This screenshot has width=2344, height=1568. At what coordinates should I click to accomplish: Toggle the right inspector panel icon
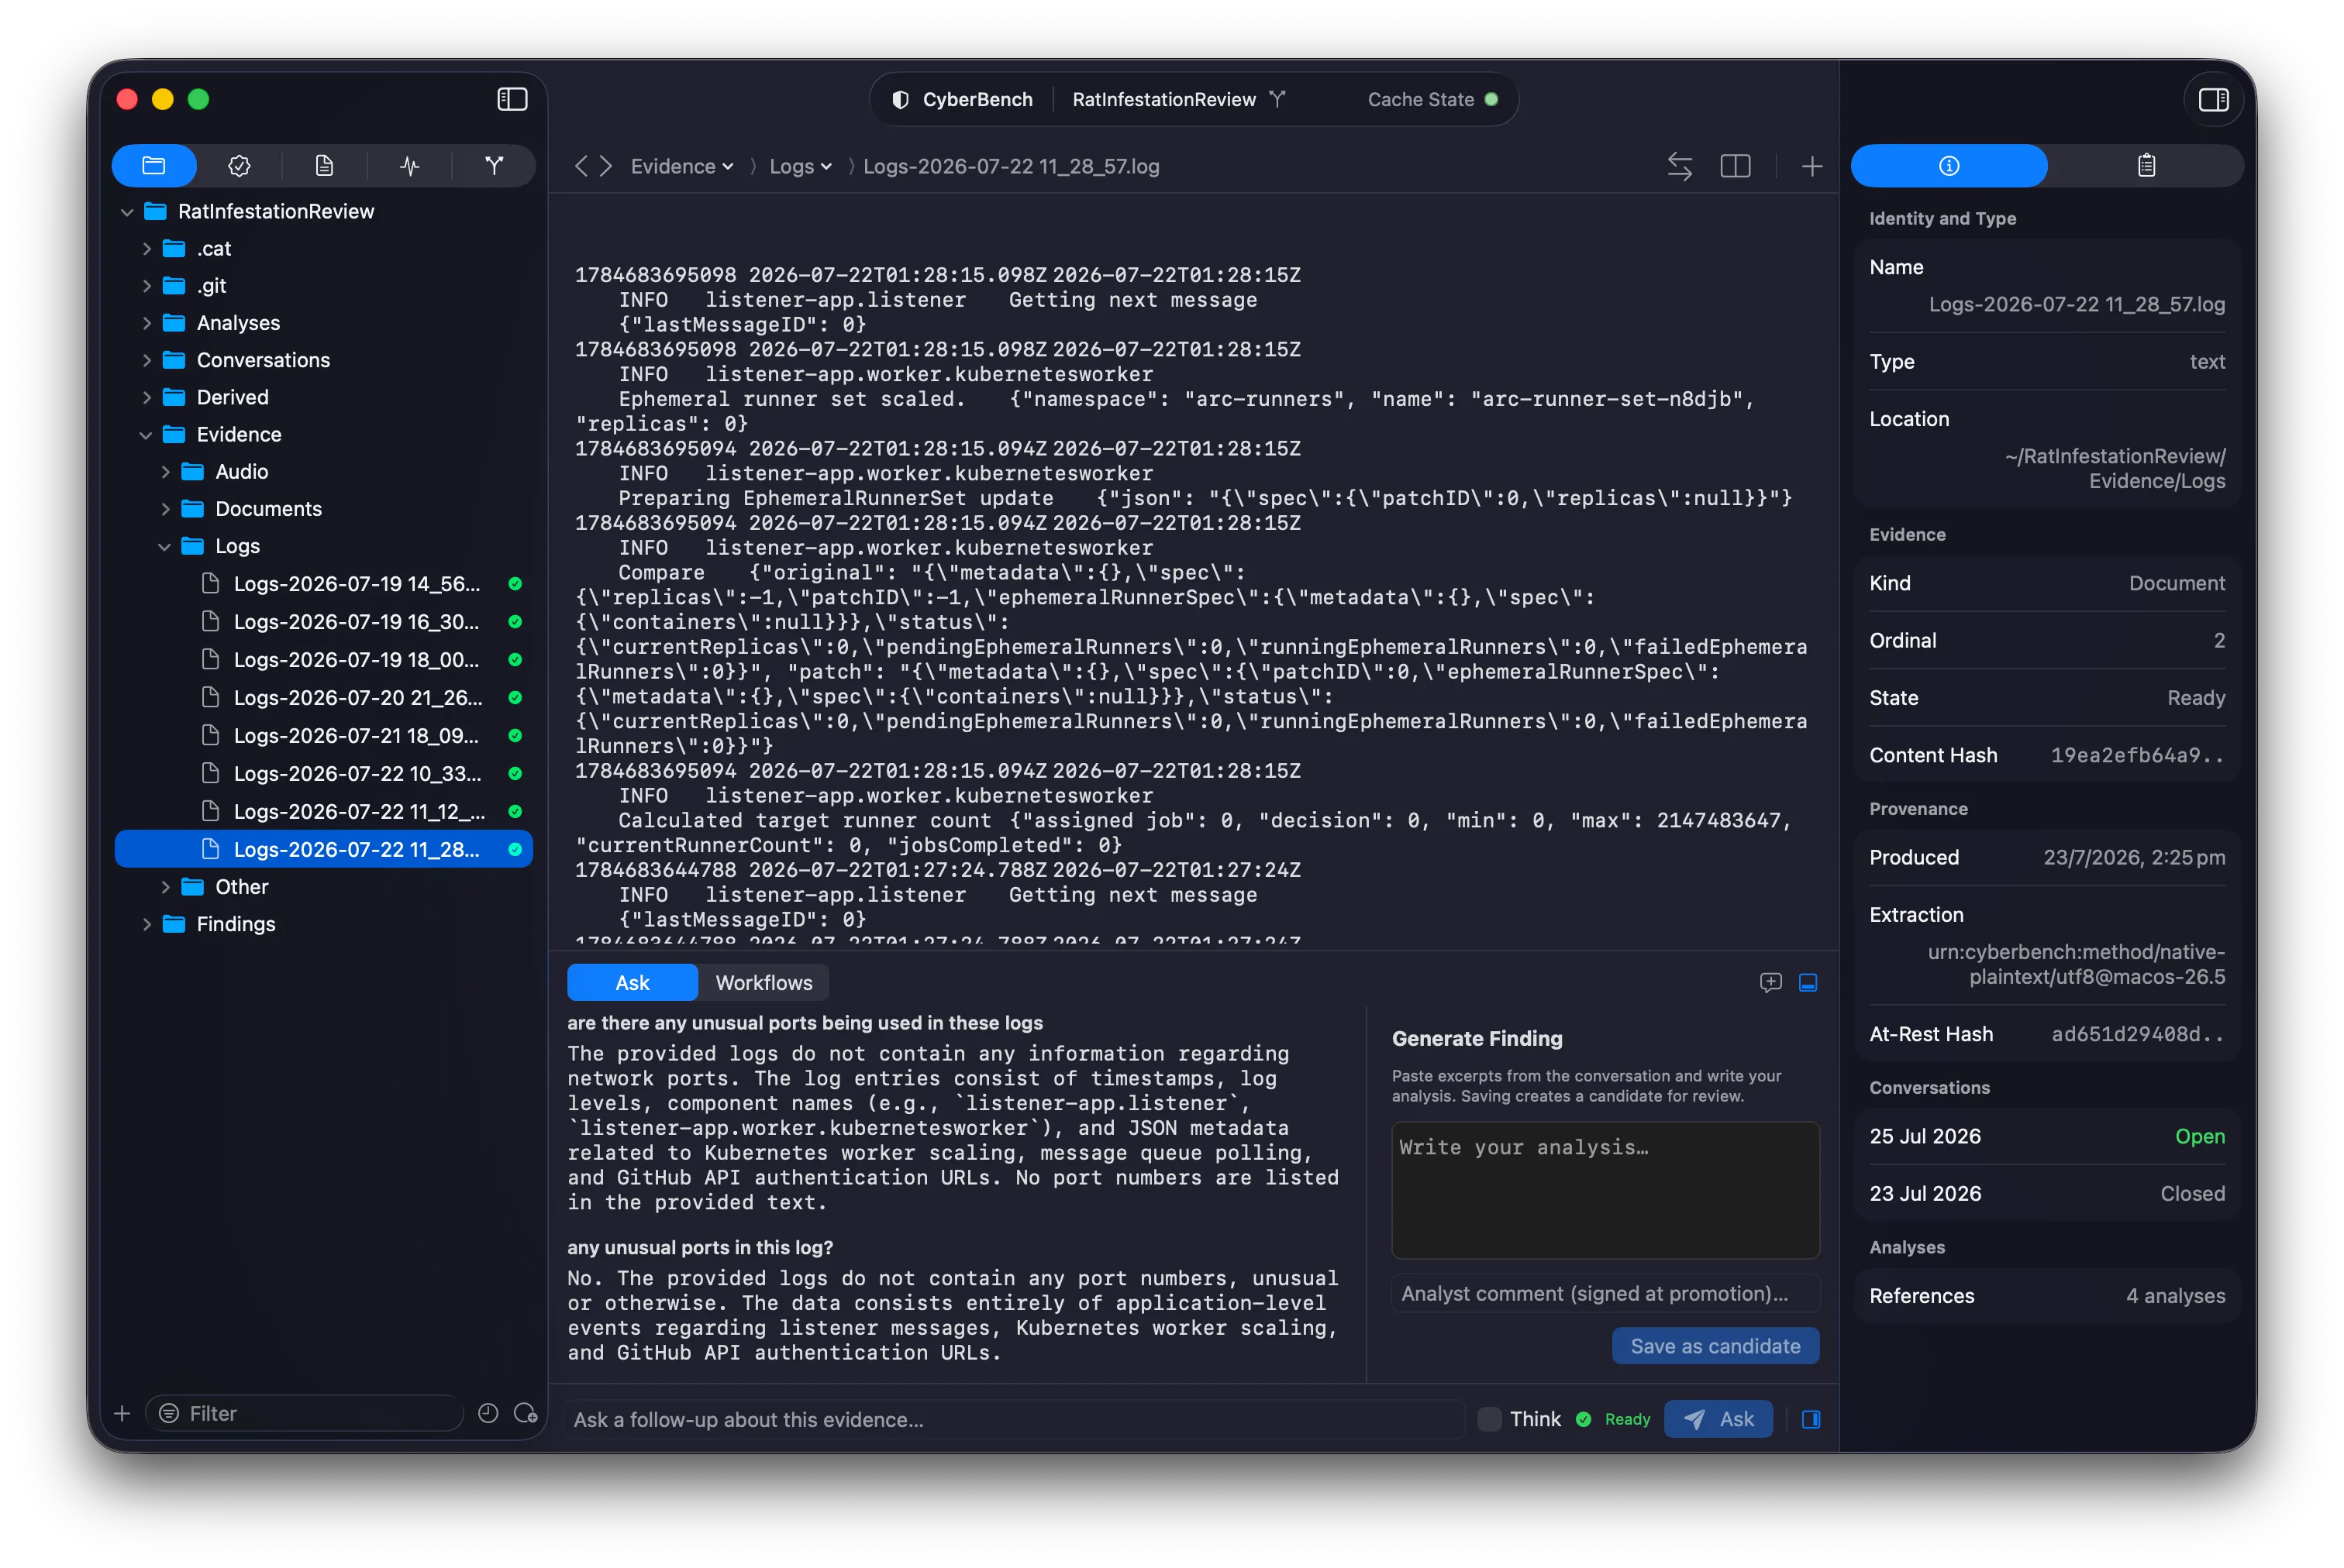2213,99
